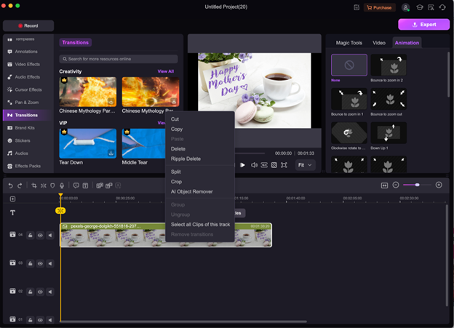This screenshot has height=328, width=454.
Task: Mute track 02 audio
Action: pos(50,292)
